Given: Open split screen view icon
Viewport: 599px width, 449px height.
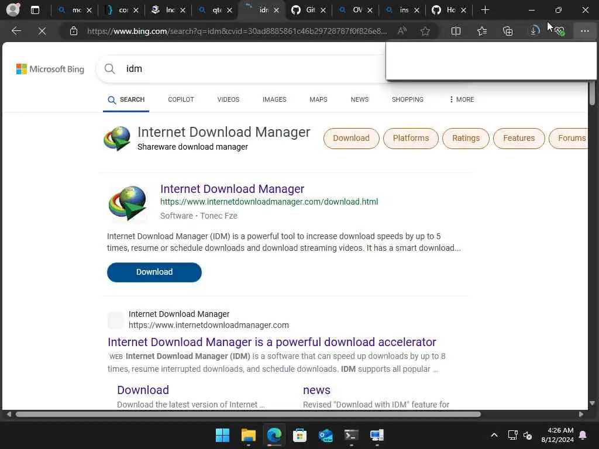Looking at the screenshot, I should (456, 31).
